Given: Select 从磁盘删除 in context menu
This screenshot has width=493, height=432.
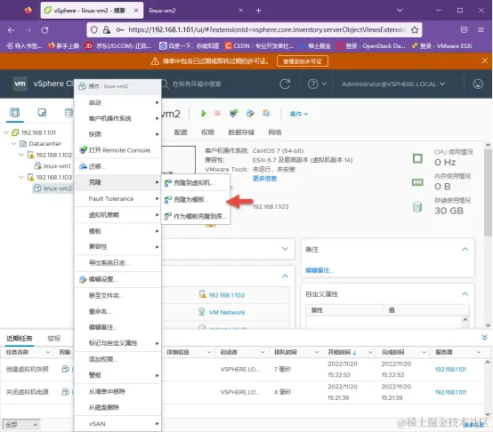Looking at the screenshot, I should click(x=117, y=407).
